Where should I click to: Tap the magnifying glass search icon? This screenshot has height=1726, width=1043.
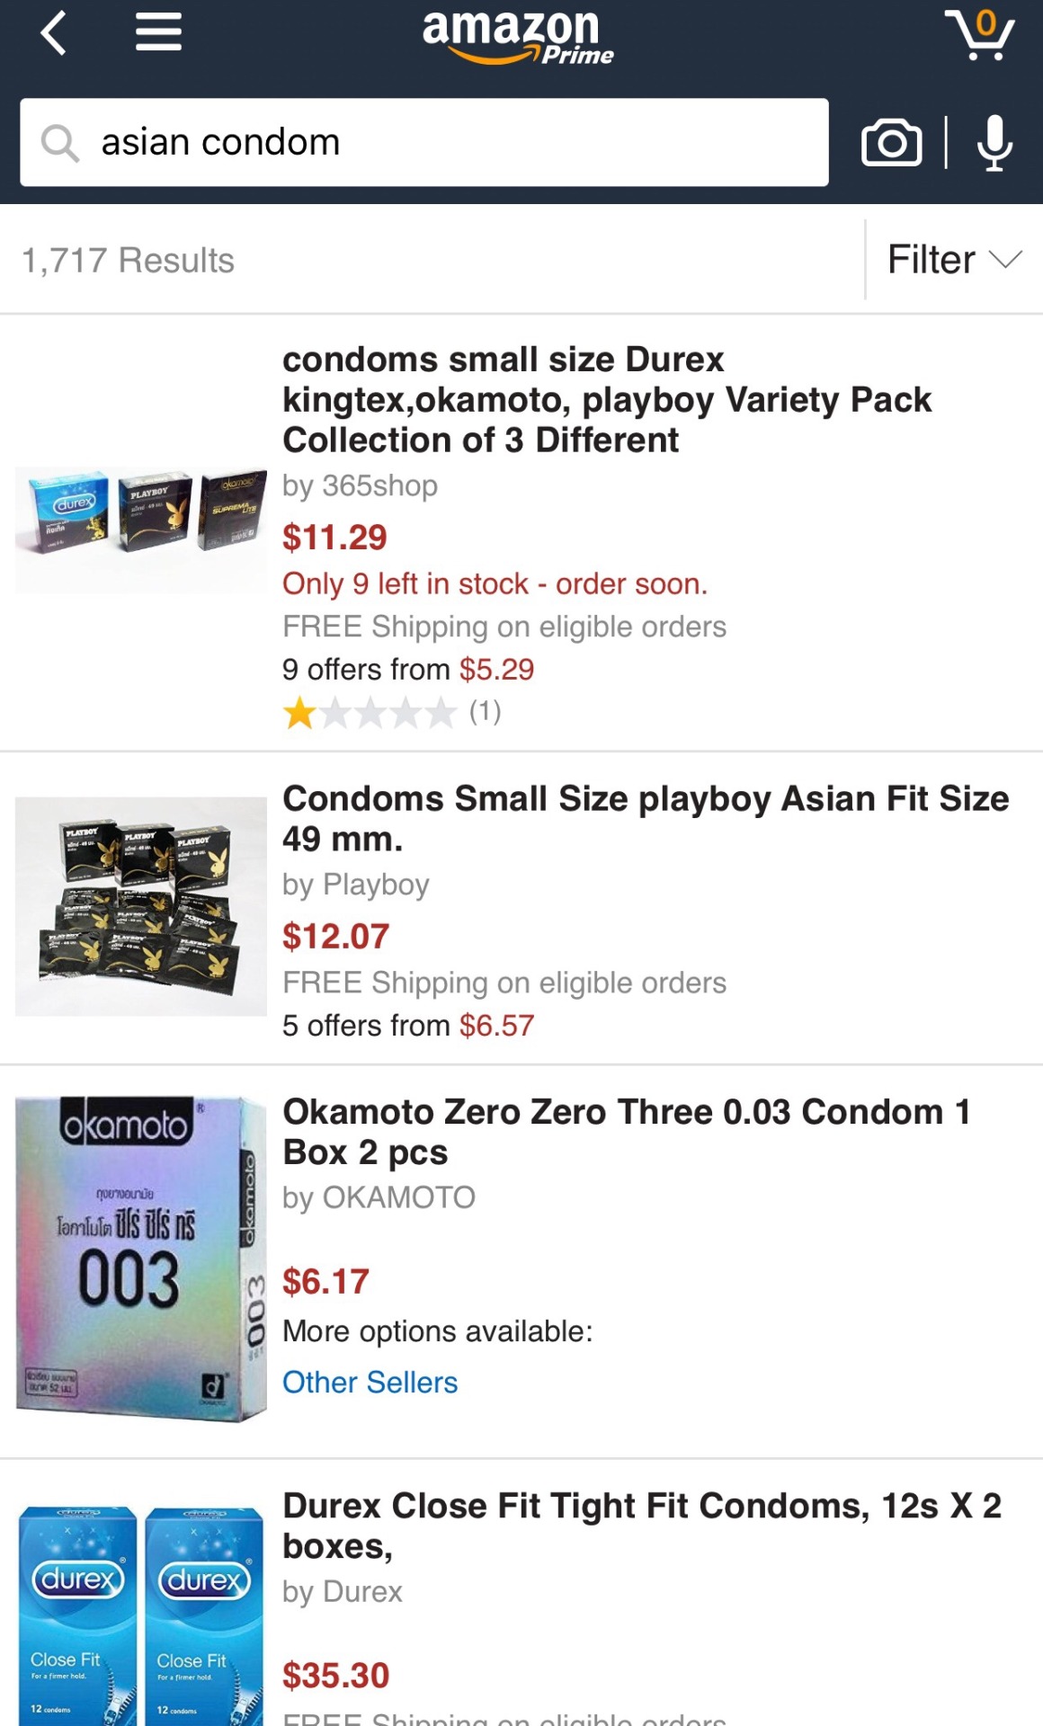point(60,143)
